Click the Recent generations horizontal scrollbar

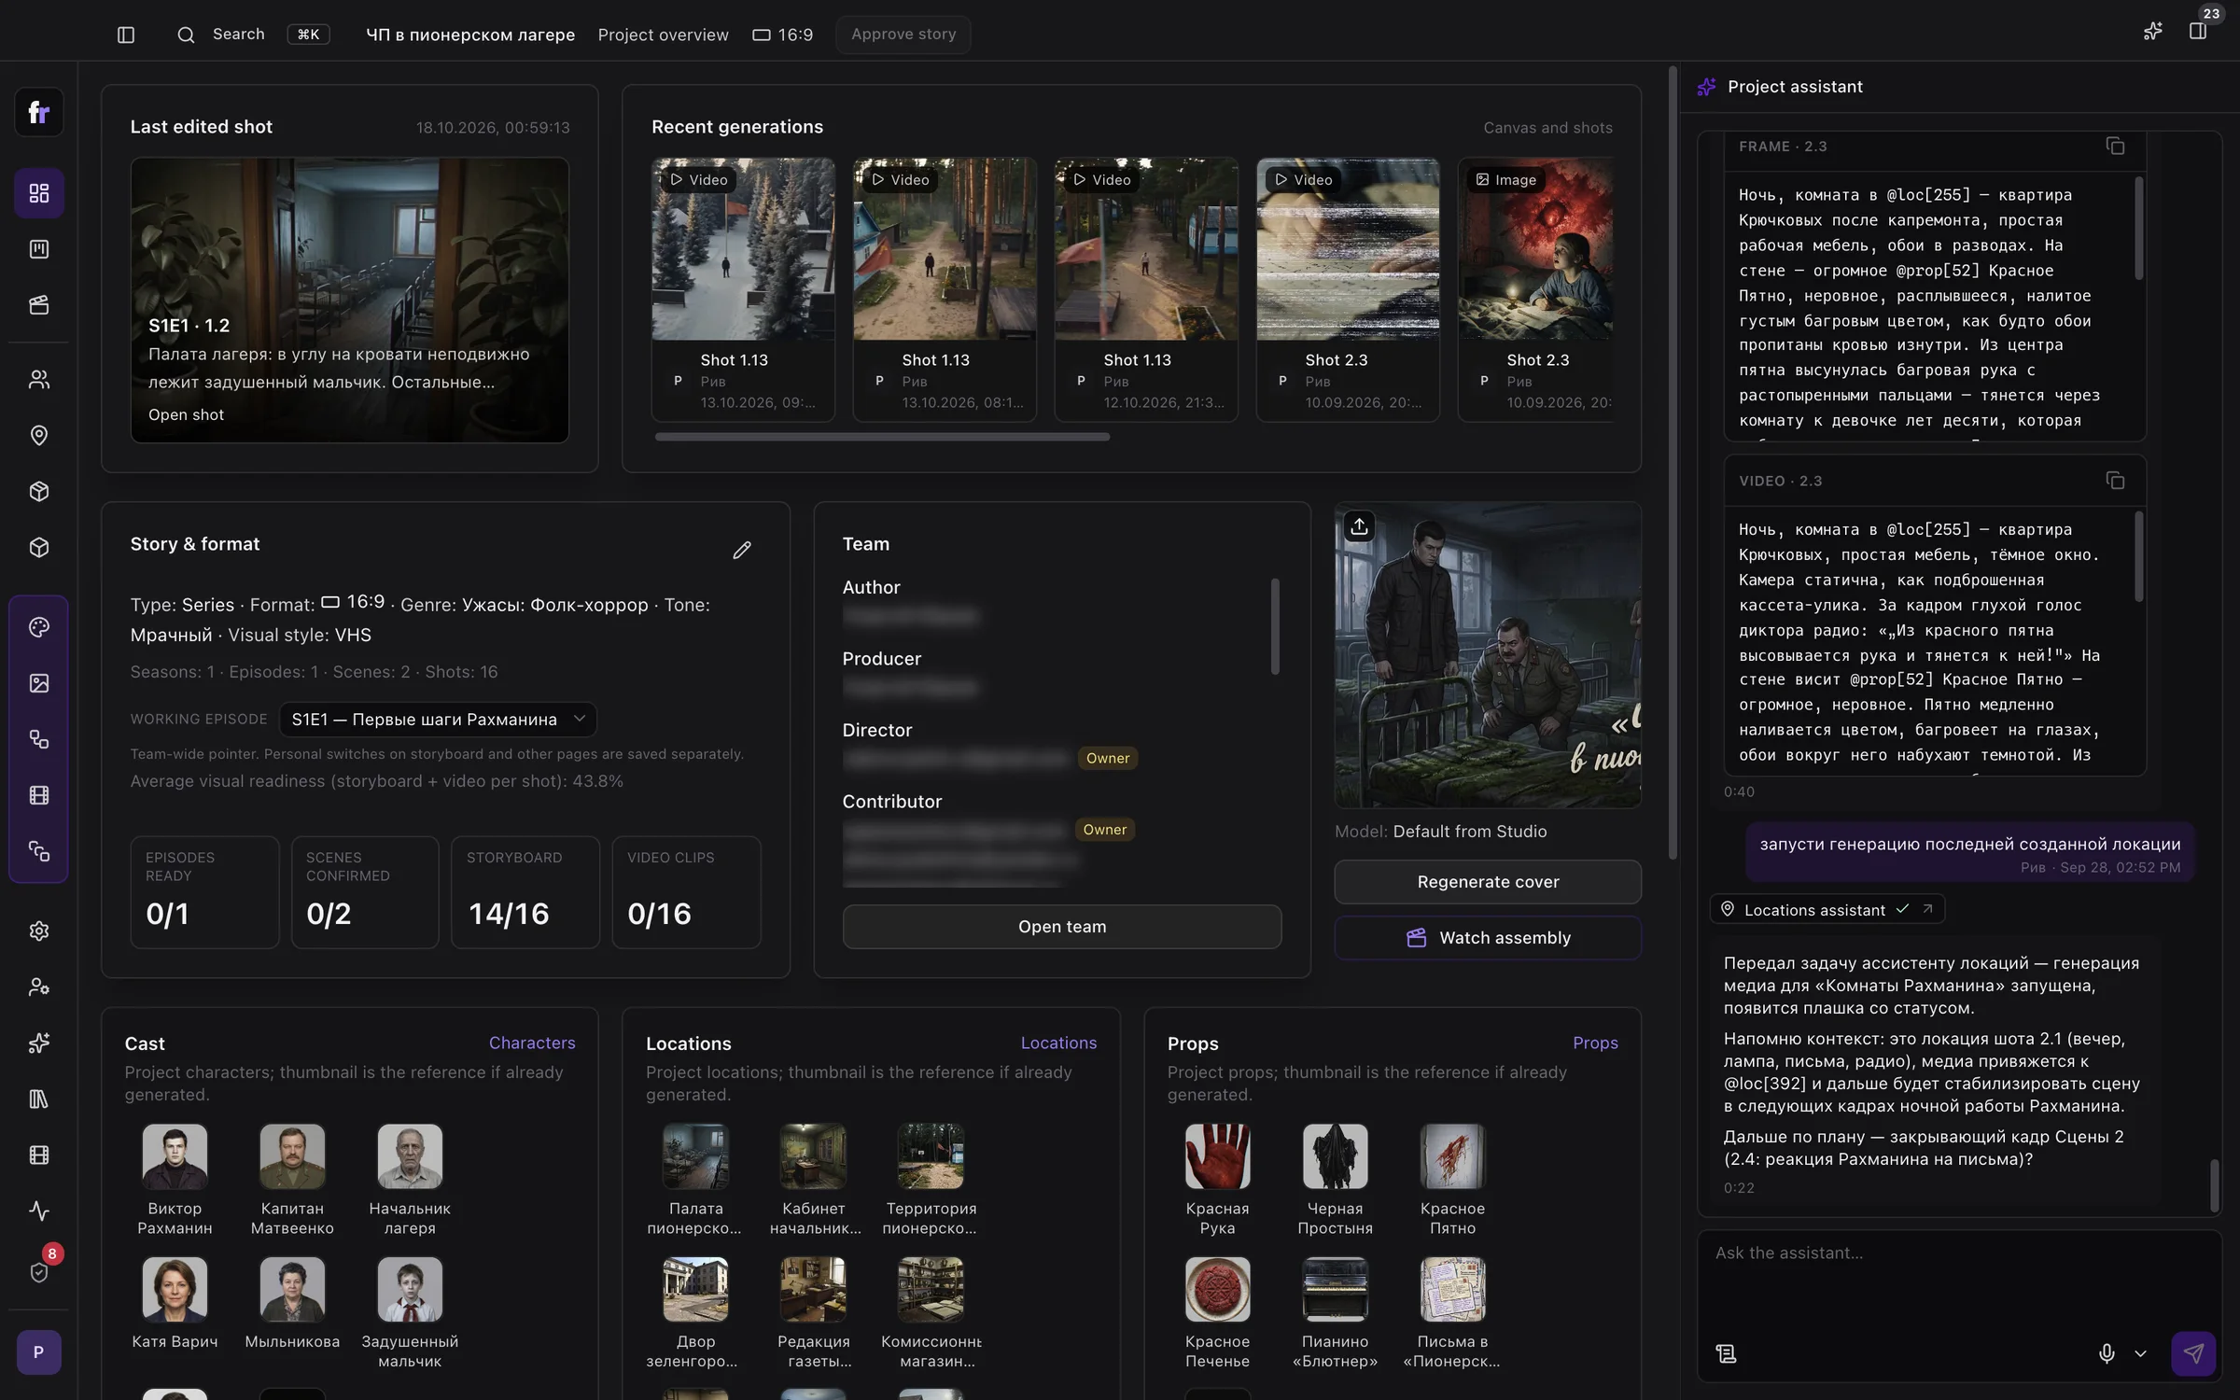pos(882,437)
